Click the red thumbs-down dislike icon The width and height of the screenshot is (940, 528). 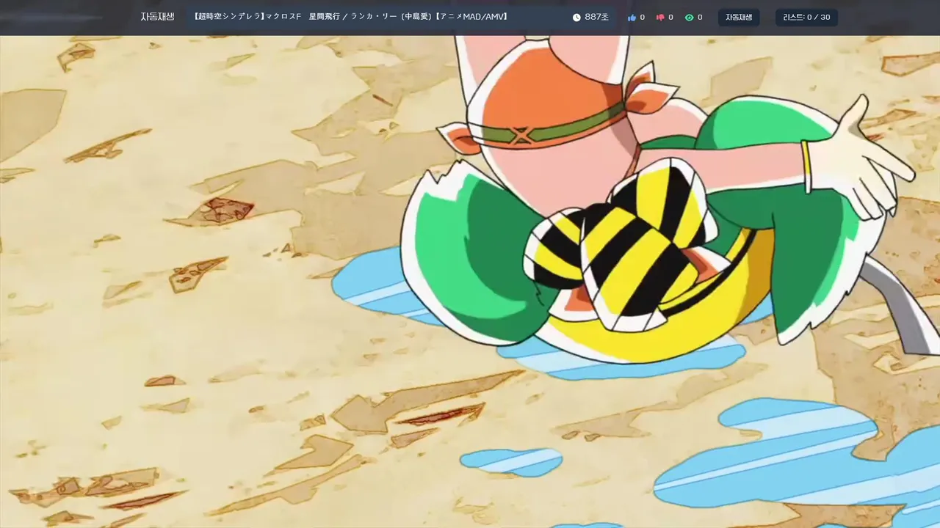(x=660, y=18)
